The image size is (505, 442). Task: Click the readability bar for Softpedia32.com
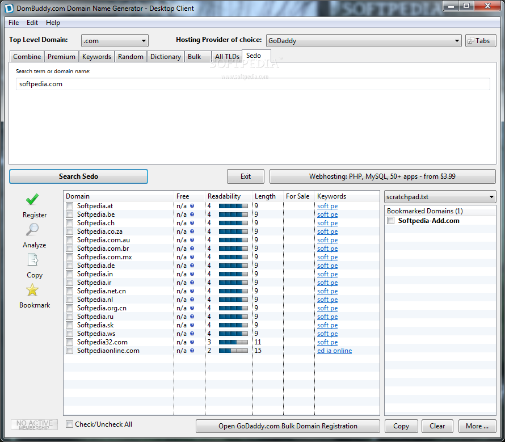point(234,342)
